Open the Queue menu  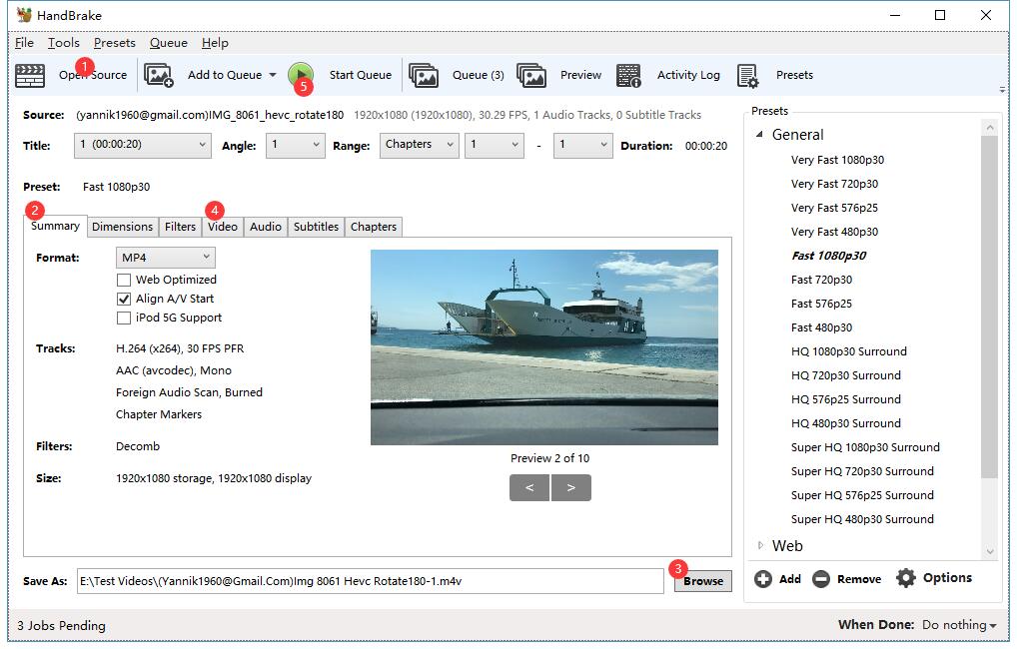pos(169,43)
